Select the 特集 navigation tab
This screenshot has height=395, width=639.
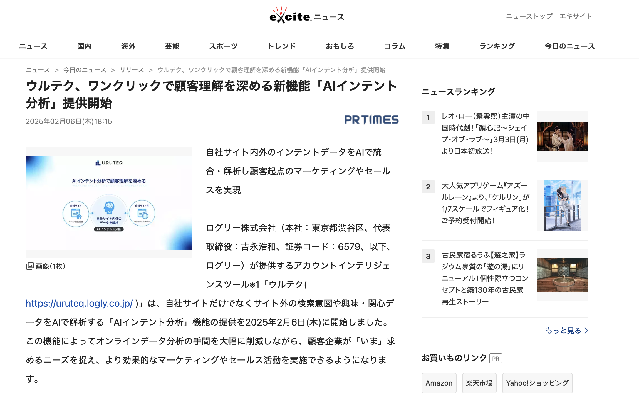442,46
